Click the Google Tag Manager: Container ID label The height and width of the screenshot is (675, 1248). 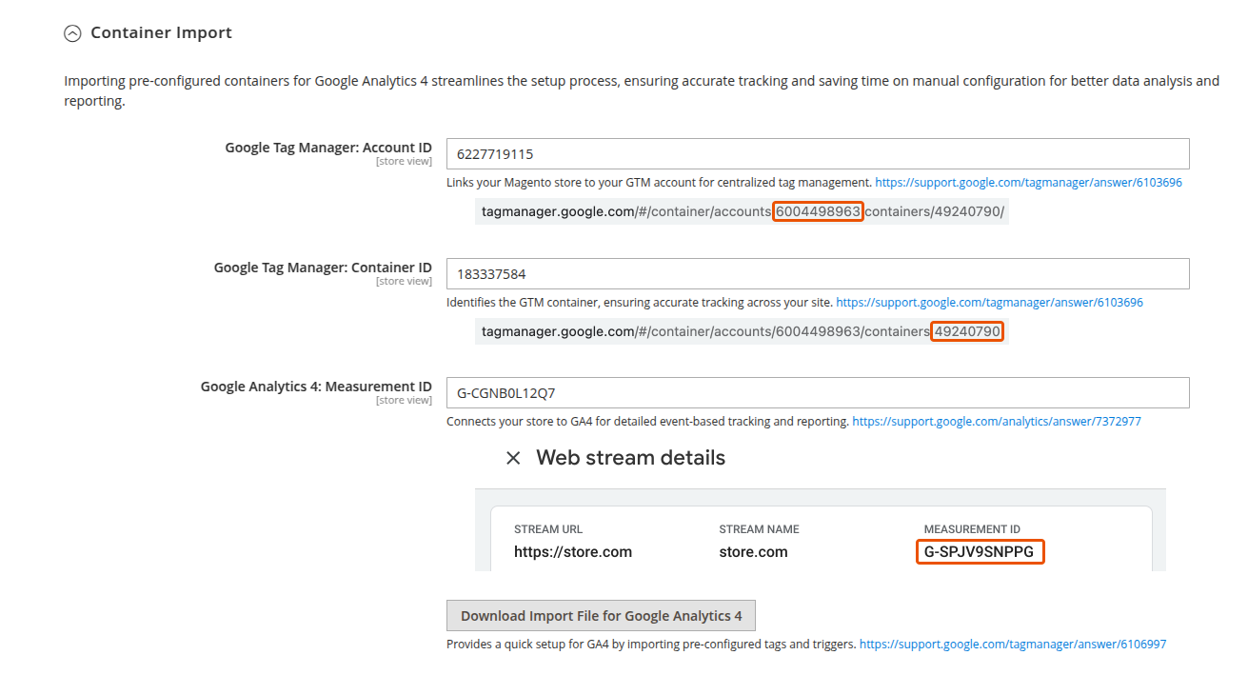pos(322,268)
